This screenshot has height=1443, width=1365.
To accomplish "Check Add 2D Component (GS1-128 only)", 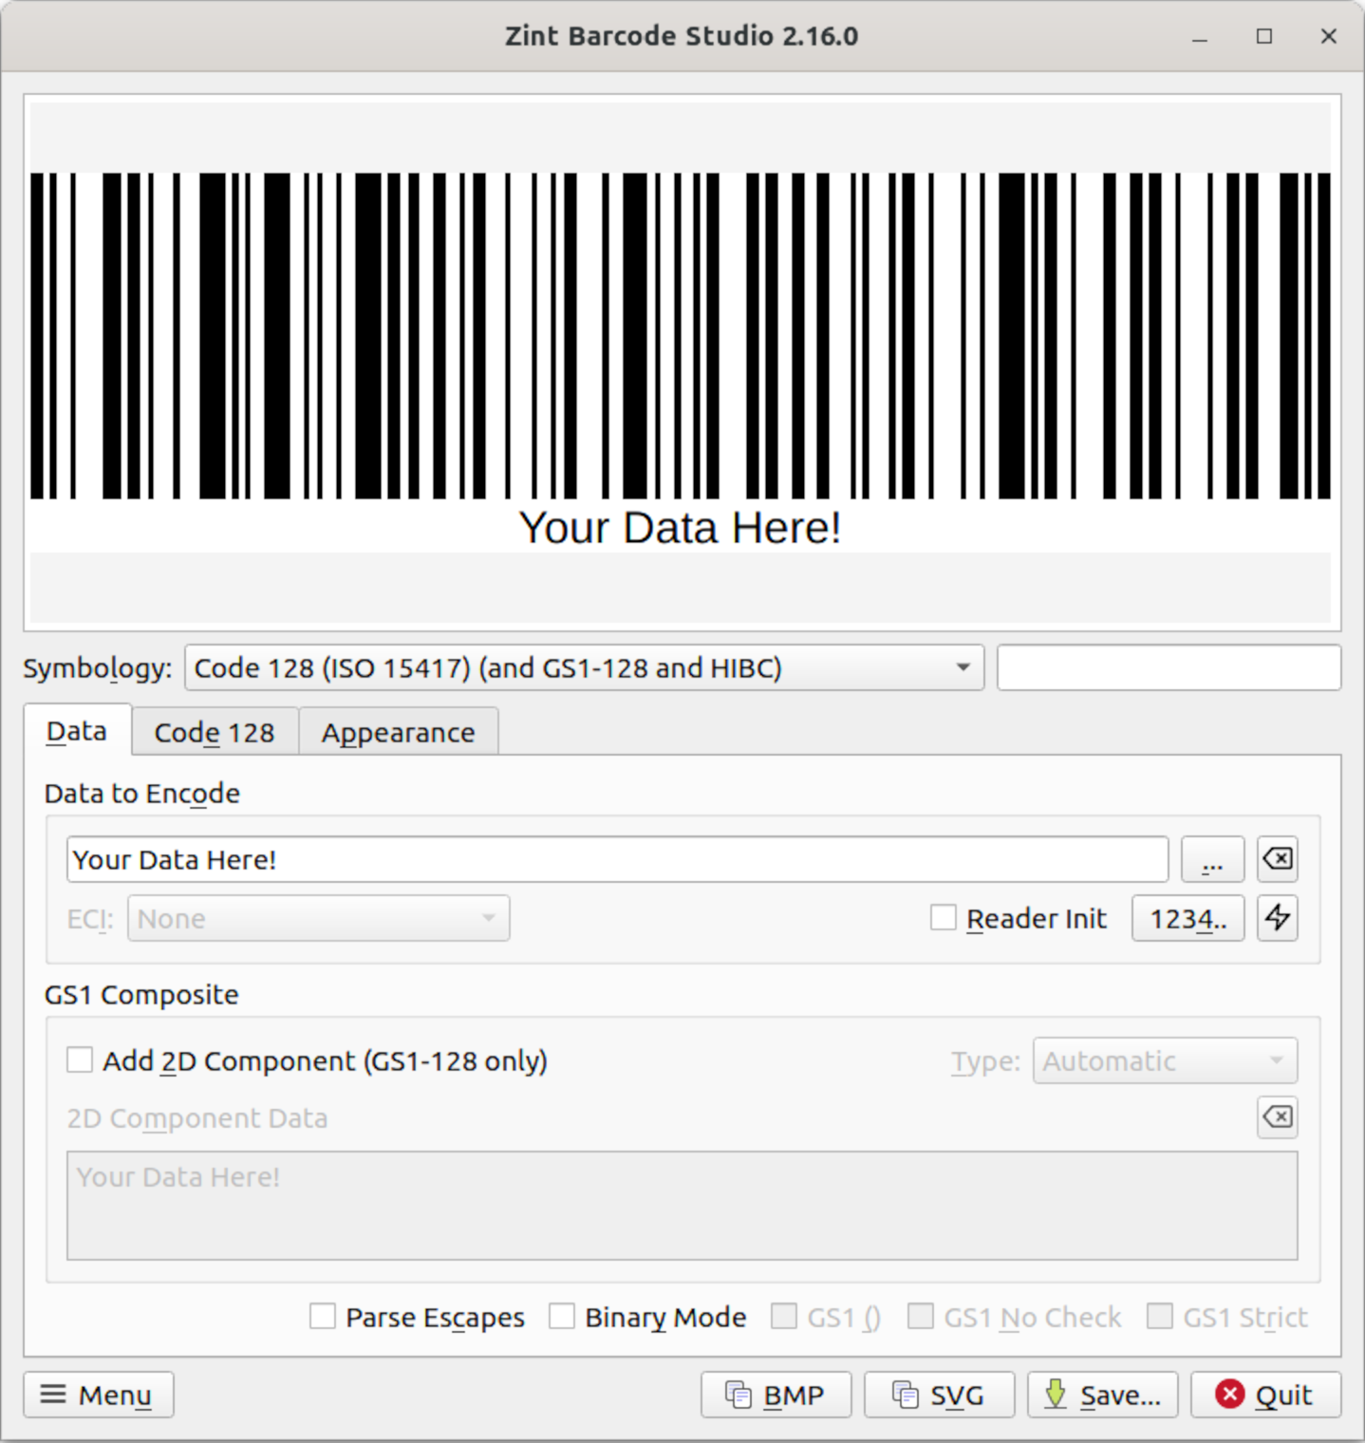I will 79,1060.
